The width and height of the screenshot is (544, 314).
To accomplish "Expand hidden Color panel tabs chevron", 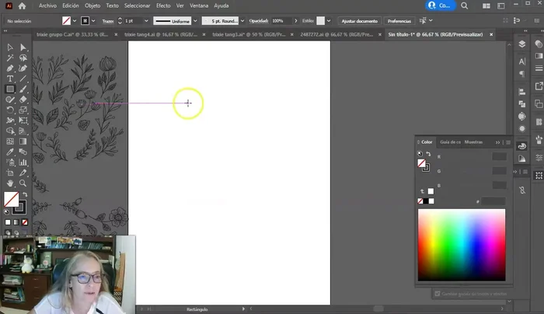I will (497, 142).
